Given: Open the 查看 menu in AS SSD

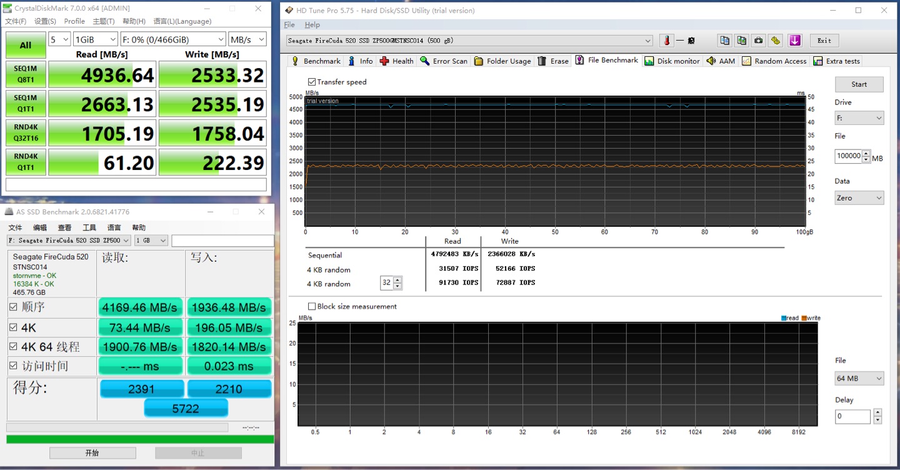Looking at the screenshot, I should coord(65,227).
